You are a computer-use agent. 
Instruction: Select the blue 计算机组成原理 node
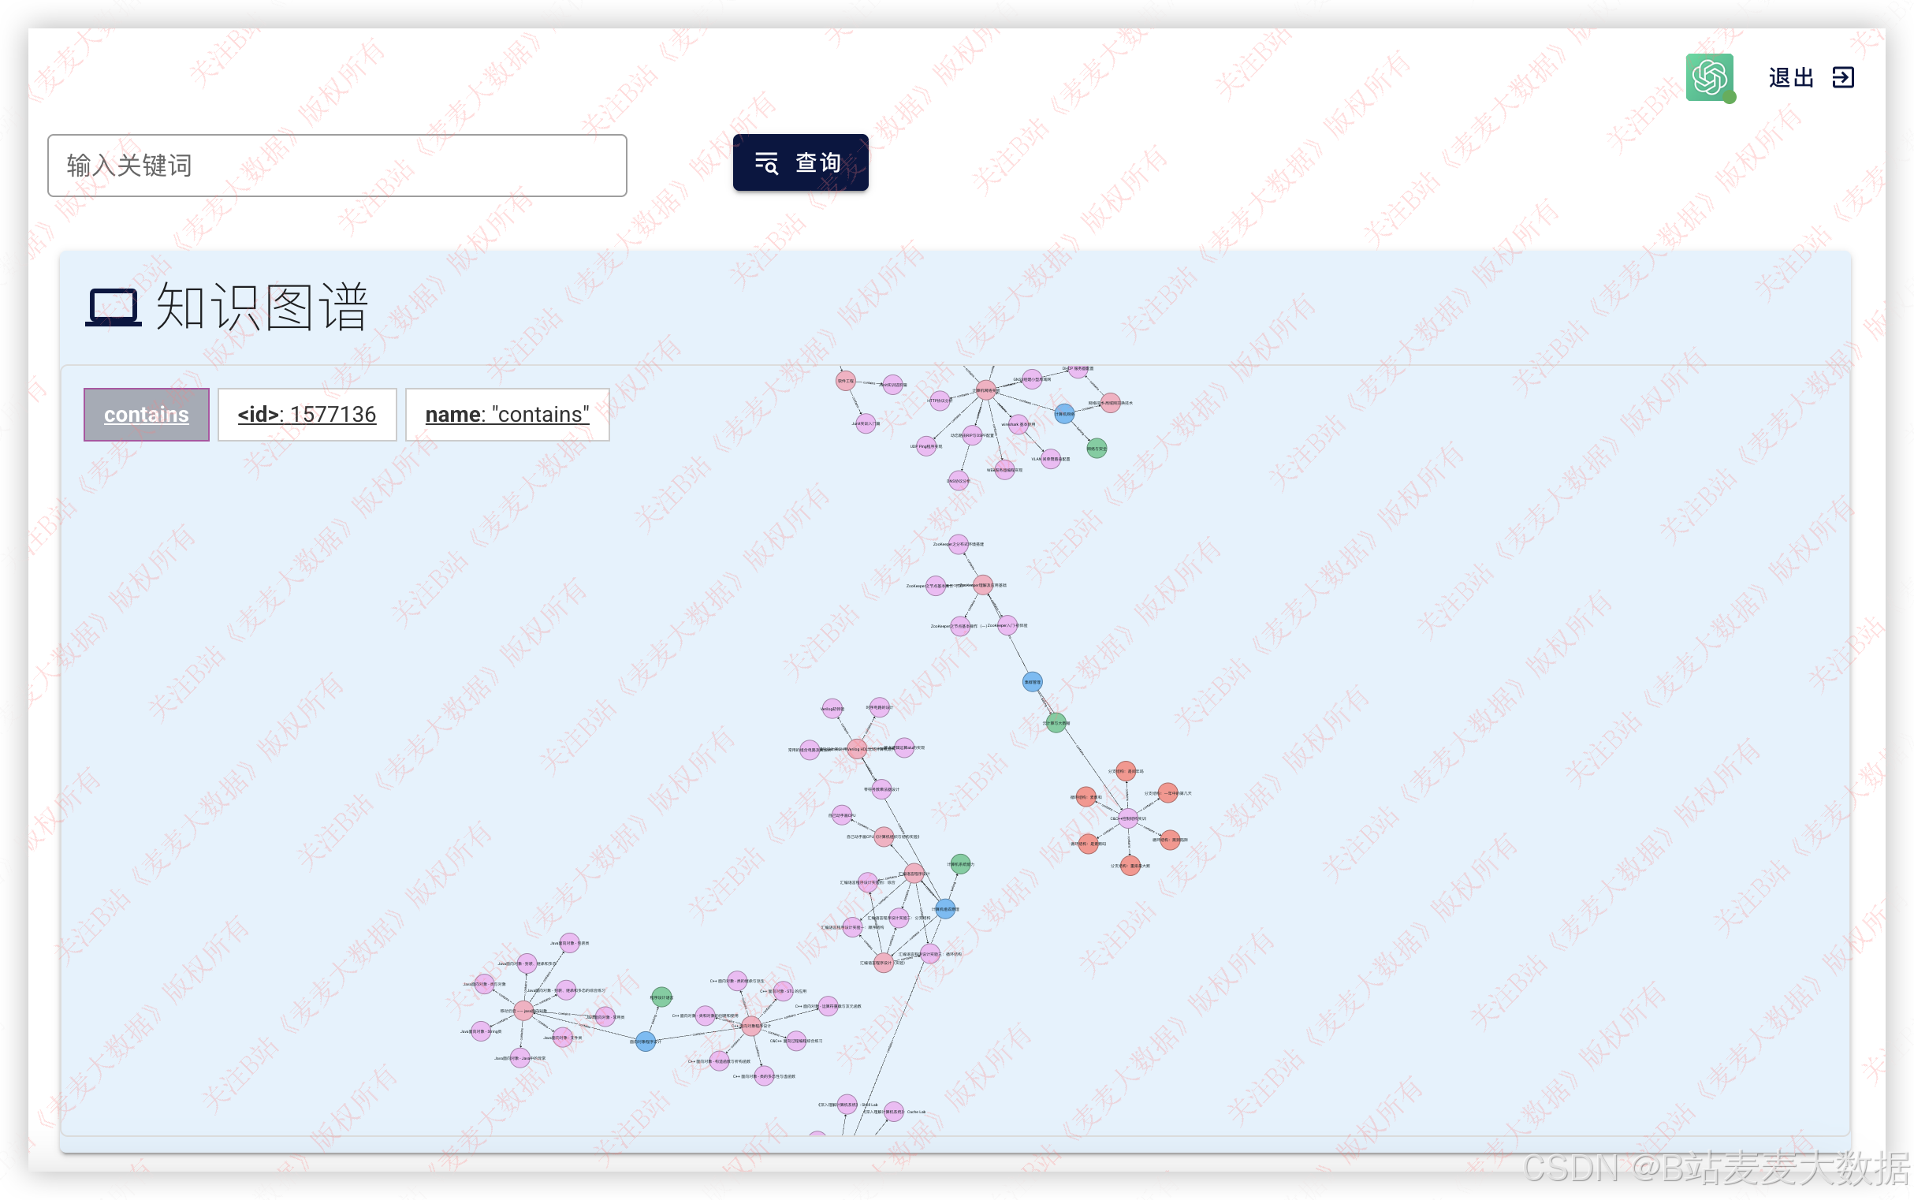coord(945,910)
